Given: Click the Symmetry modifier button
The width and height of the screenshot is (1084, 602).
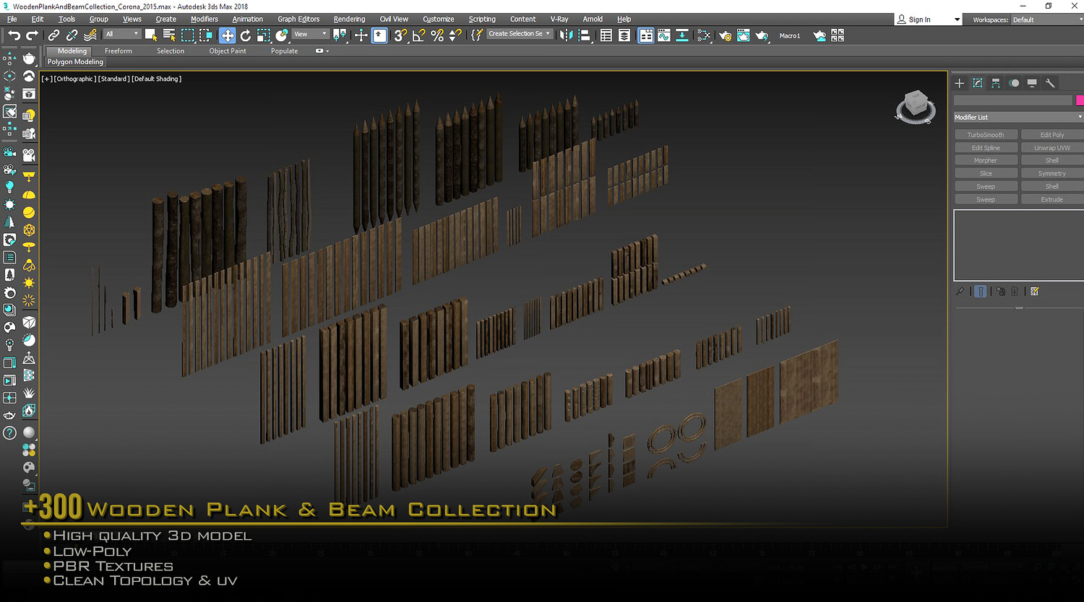Looking at the screenshot, I should point(1052,173).
